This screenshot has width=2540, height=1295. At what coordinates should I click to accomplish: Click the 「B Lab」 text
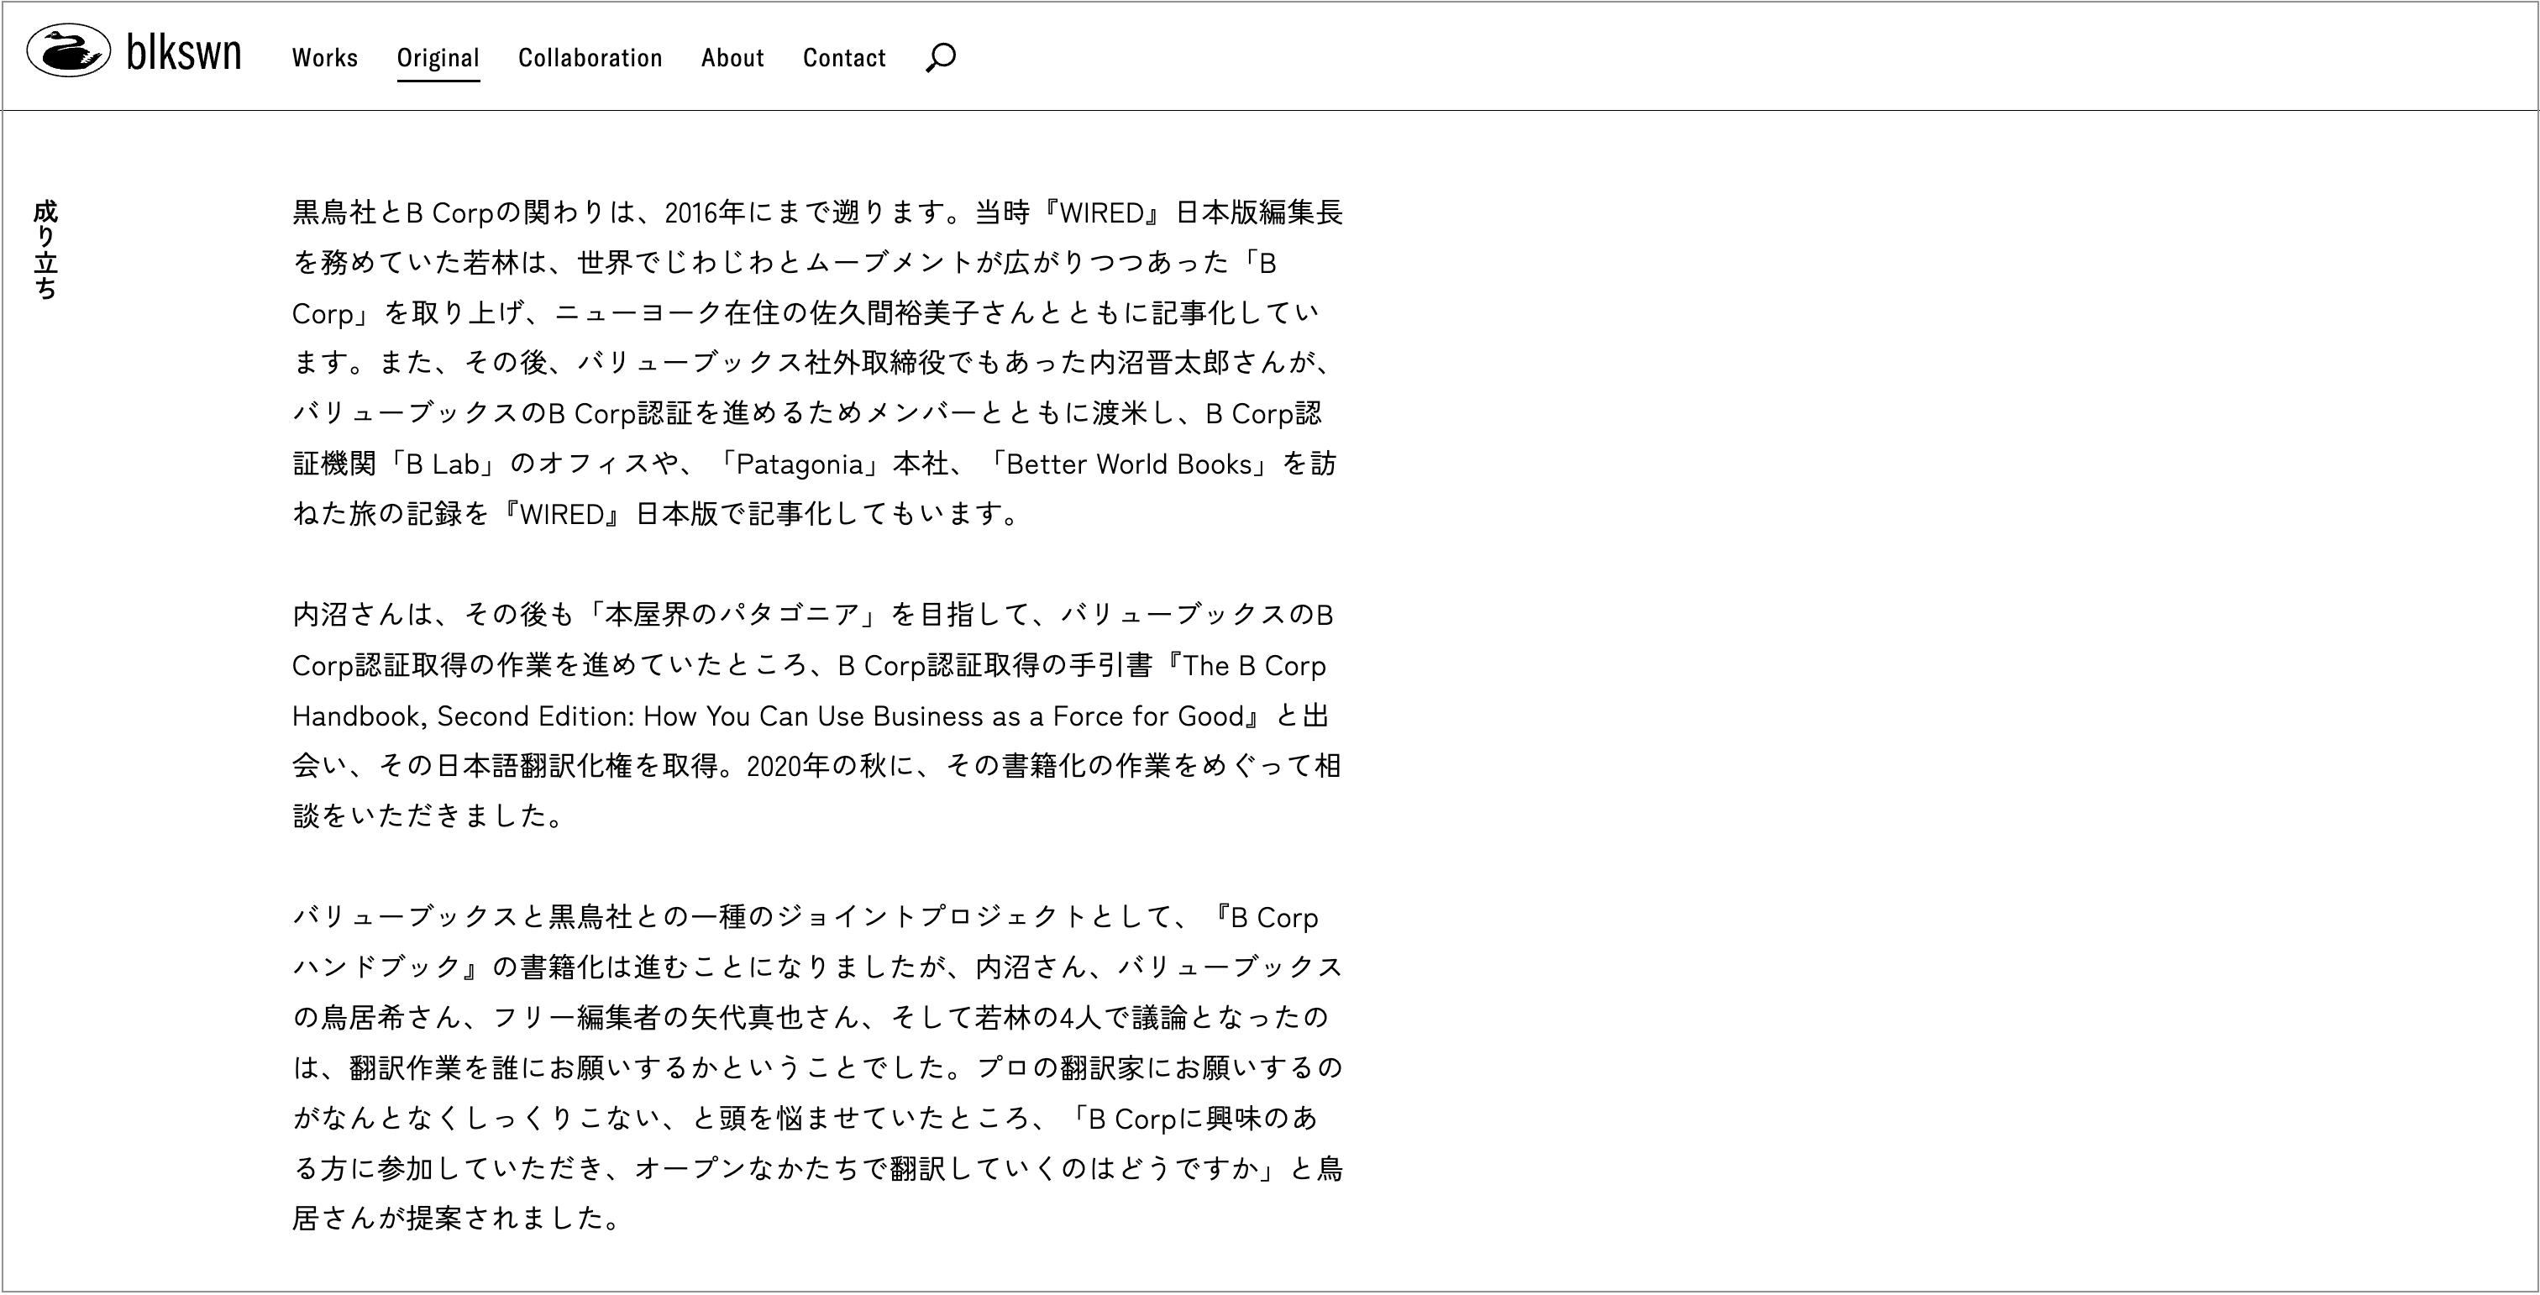[x=443, y=464]
